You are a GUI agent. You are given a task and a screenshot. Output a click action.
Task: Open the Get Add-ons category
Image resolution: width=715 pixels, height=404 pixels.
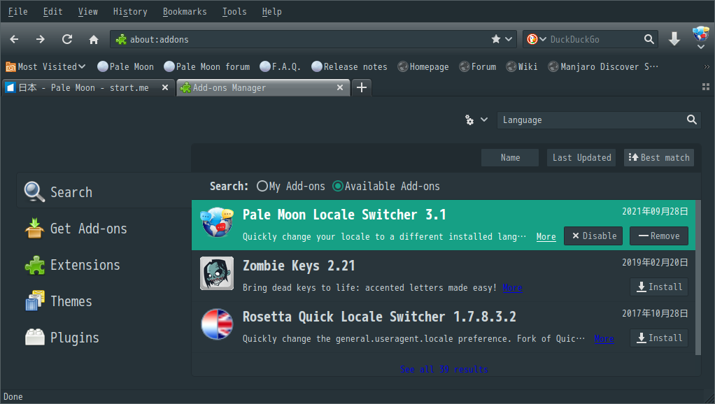[104, 229]
